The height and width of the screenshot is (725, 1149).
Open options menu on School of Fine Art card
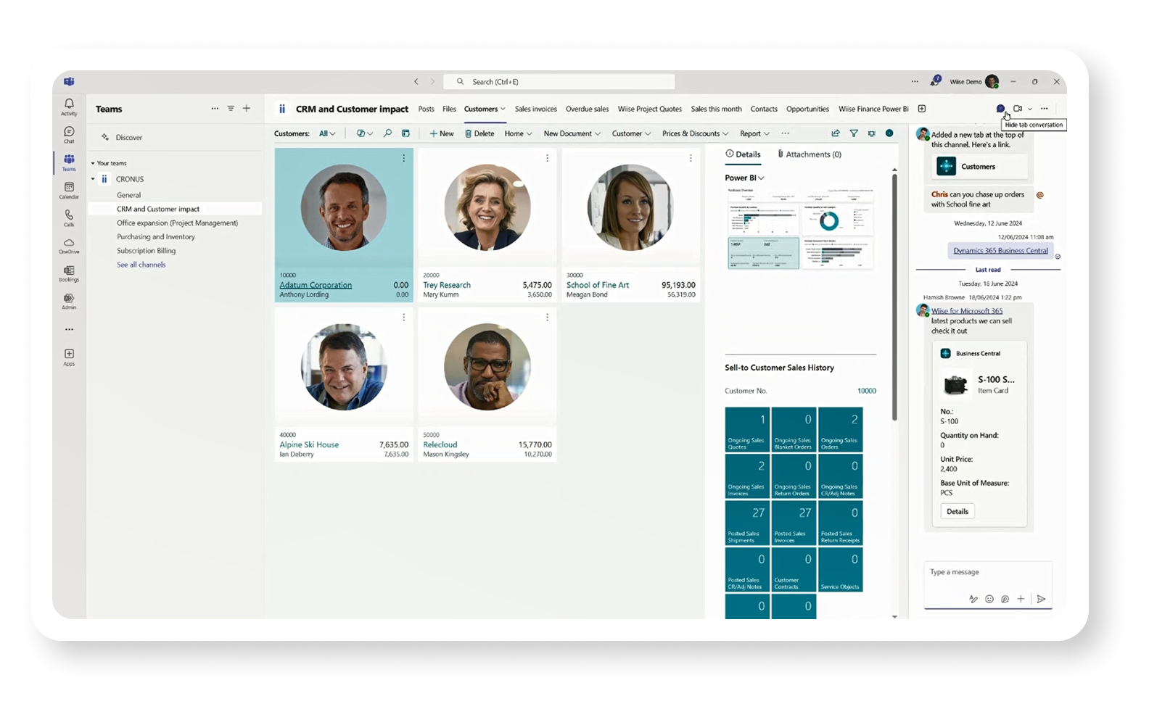(691, 158)
